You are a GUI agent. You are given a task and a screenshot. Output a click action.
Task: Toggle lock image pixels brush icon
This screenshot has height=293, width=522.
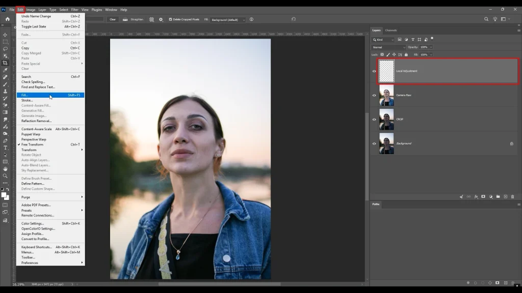tap(388, 54)
